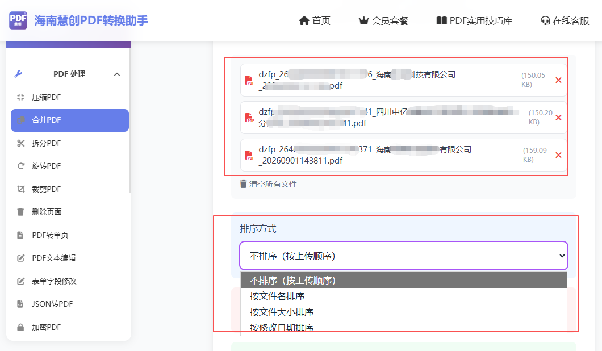
Task: Choose 按修改日期排序 option
Action: [403, 328]
